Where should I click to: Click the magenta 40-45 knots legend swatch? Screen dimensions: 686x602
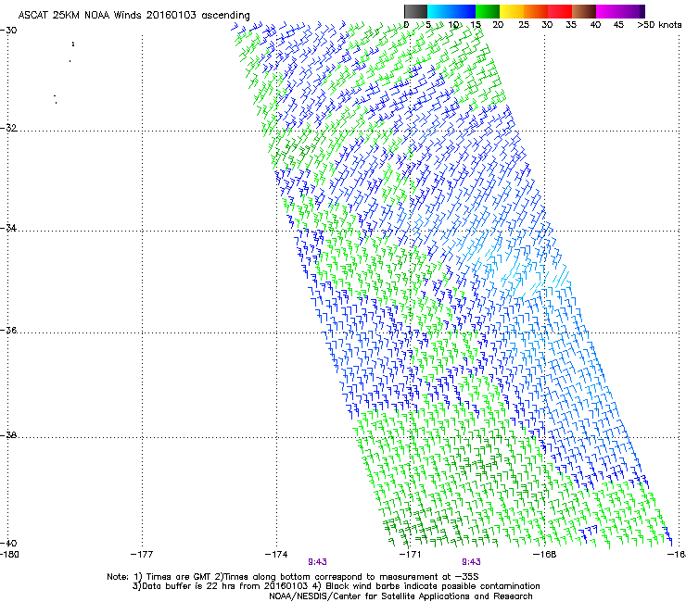point(608,11)
